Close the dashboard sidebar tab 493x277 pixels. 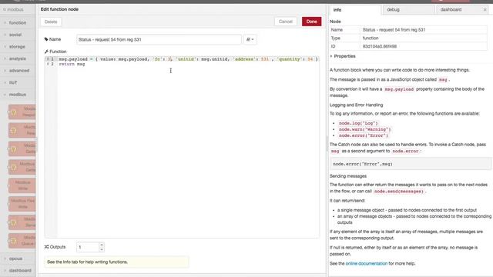tap(485, 10)
